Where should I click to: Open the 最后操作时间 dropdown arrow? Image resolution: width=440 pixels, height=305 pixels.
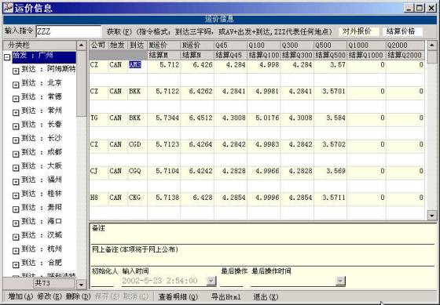click(x=340, y=281)
